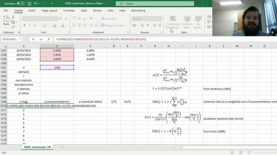Open the undo history dropdown arrow
Image resolution: width=277 pixels, height=155 pixels.
[x=39, y=3]
